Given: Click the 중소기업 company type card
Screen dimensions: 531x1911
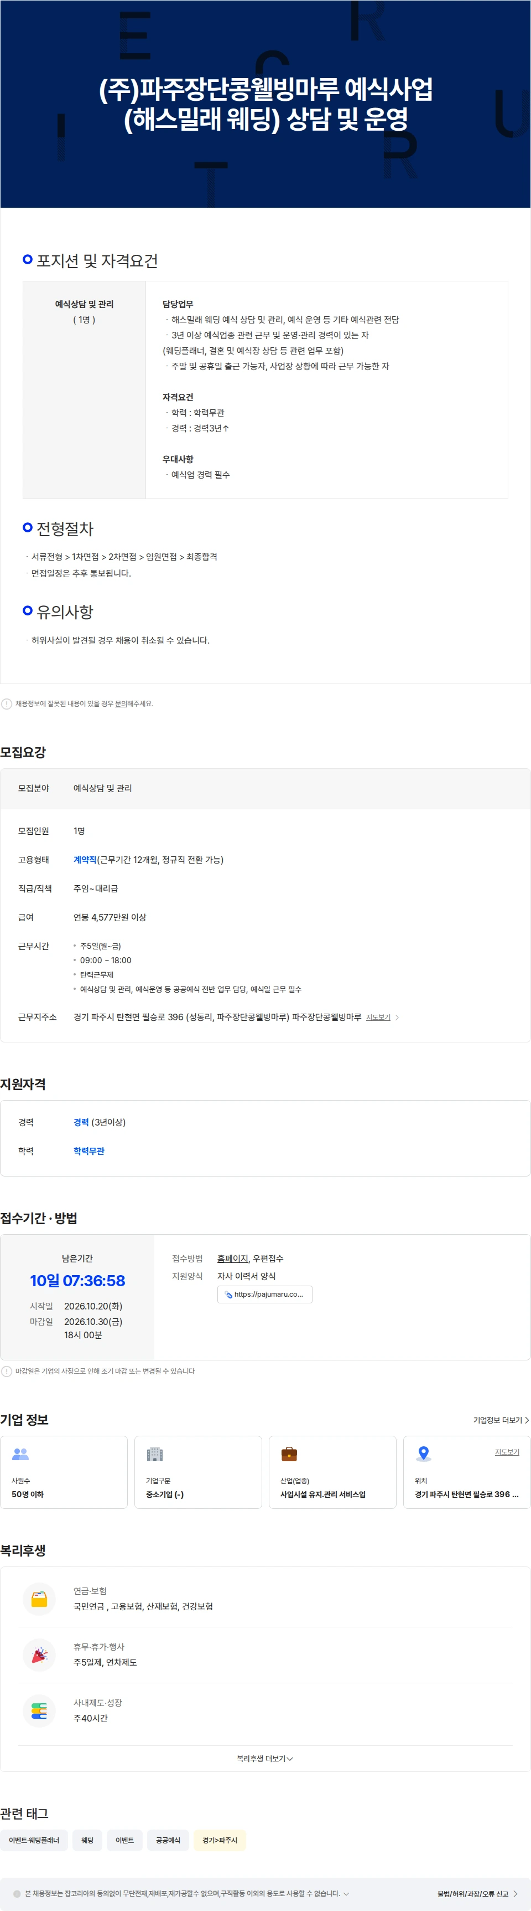Looking at the screenshot, I should pos(199,1472).
